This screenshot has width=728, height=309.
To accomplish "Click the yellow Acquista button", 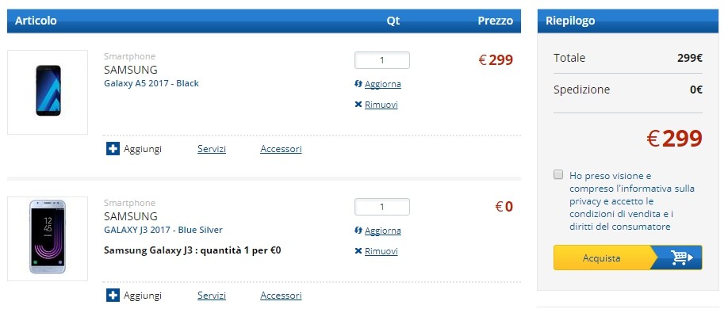I will click(x=628, y=257).
